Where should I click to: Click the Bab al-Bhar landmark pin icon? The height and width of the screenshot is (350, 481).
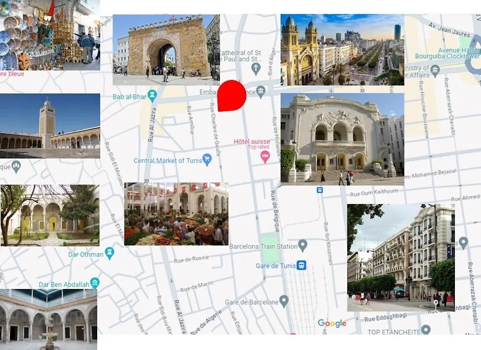[152, 96]
